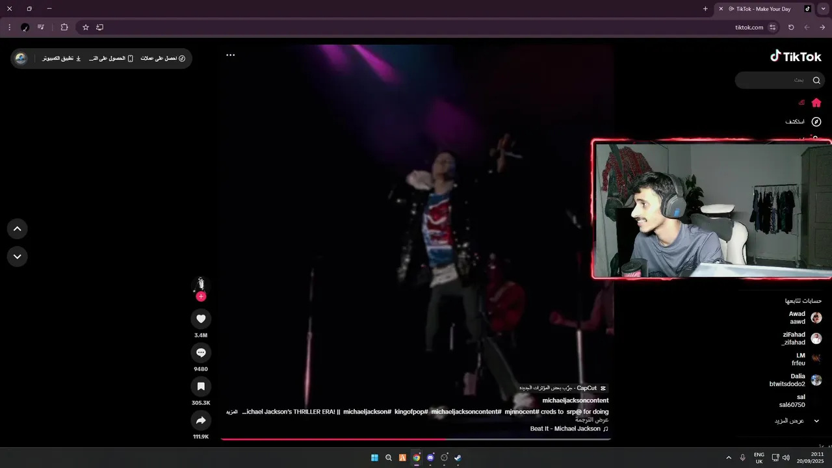Click the taskbar microphone icon
The image size is (832, 468).
click(x=742, y=458)
